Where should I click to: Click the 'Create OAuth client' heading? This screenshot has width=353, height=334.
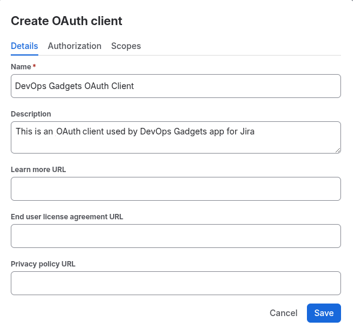(x=66, y=21)
